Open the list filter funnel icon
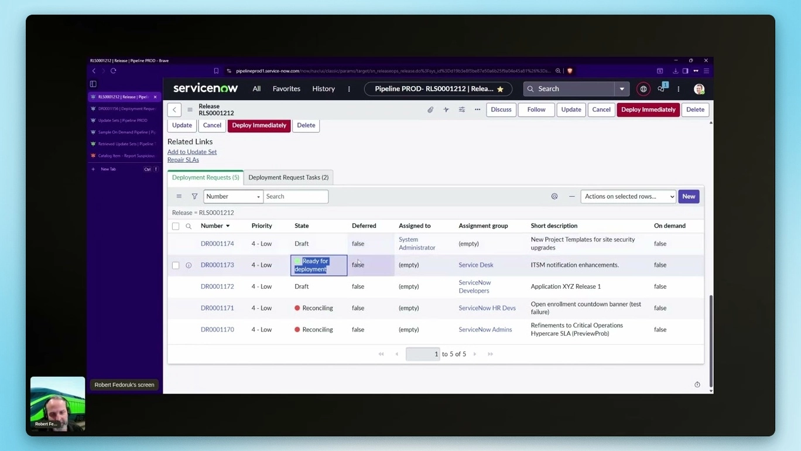 click(x=194, y=196)
